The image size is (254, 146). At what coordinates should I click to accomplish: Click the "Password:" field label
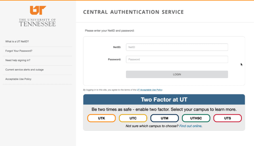click(114, 59)
